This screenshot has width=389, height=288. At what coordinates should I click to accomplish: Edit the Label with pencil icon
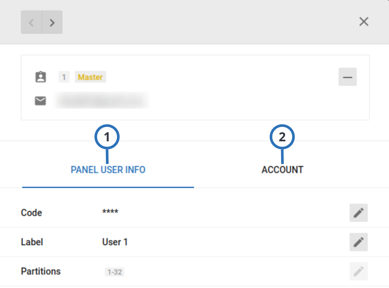tap(359, 242)
